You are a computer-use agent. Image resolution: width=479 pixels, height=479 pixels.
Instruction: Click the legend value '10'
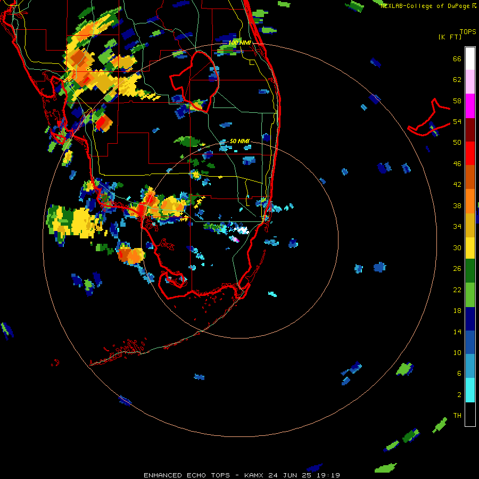(x=457, y=352)
